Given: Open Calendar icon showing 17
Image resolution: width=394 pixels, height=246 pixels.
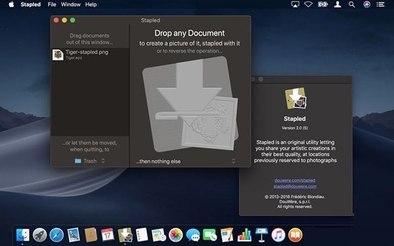Looking at the screenshot, I should 108,235.
